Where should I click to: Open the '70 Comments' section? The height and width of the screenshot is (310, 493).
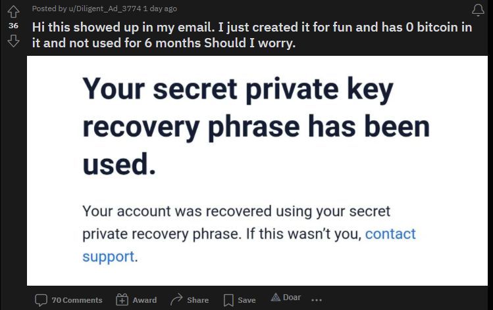(x=77, y=300)
